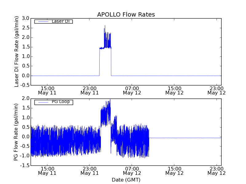This screenshot has width=246, height=184.
Task: Click '15:00 May 11' under the PG Loop plot
Action: click(47, 171)
